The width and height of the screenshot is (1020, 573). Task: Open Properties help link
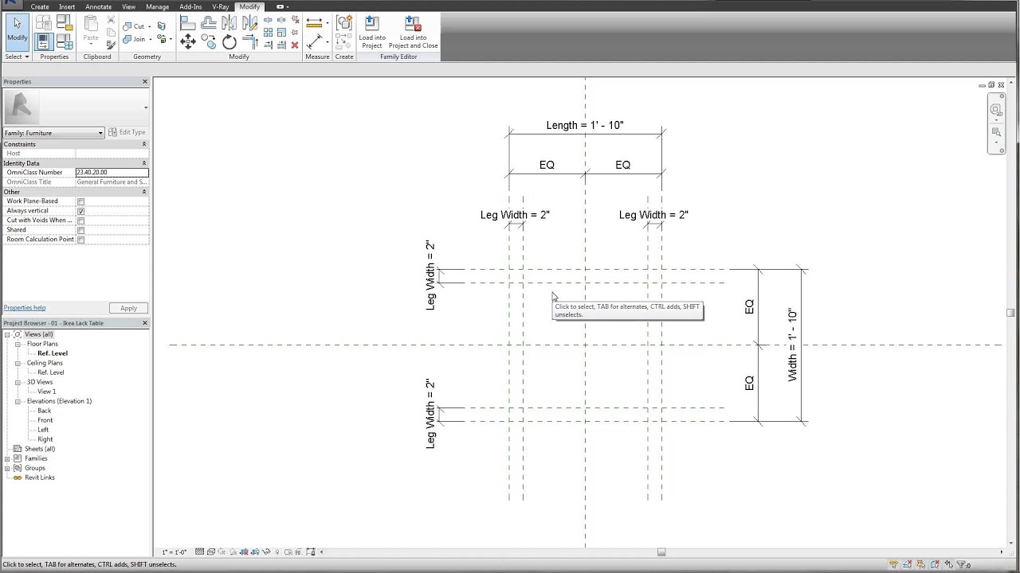24,308
